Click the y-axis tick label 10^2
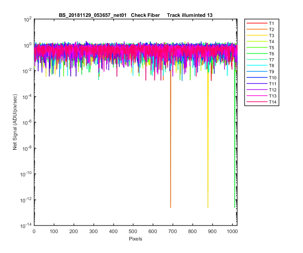303x253 pixels. pyautogui.click(x=28, y=20)
